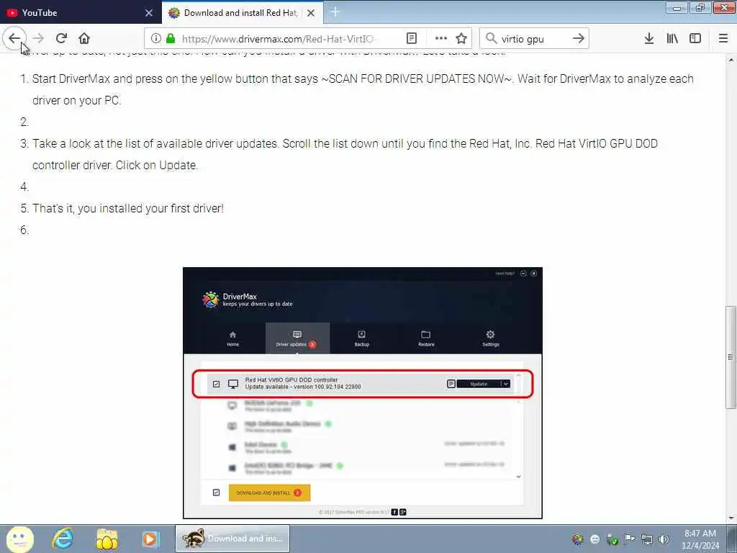Click text 'Start DriverMax and press on the yellow button'
Screen dimensions: 737x553
175,78
